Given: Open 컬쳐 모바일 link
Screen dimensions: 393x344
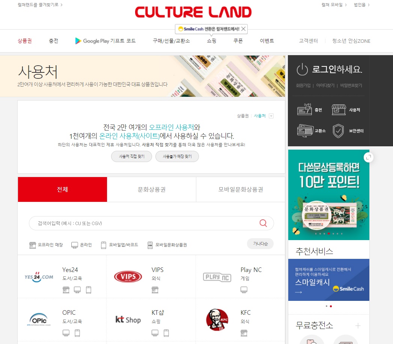Looking at the screenshot, I should pyautogui.click(x=334, y=5).
